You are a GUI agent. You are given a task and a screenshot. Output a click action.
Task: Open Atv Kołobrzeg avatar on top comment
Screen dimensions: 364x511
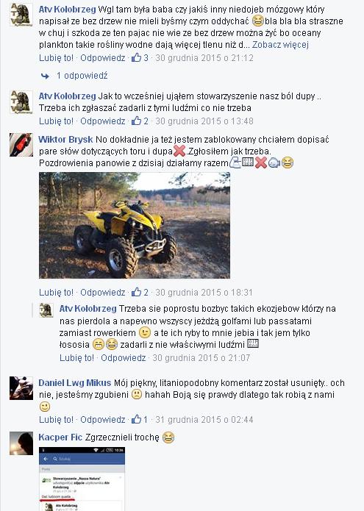21,15
